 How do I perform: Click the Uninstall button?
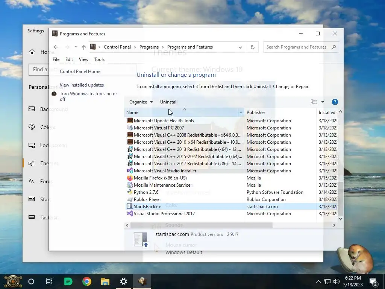click(x=169, y=102)
